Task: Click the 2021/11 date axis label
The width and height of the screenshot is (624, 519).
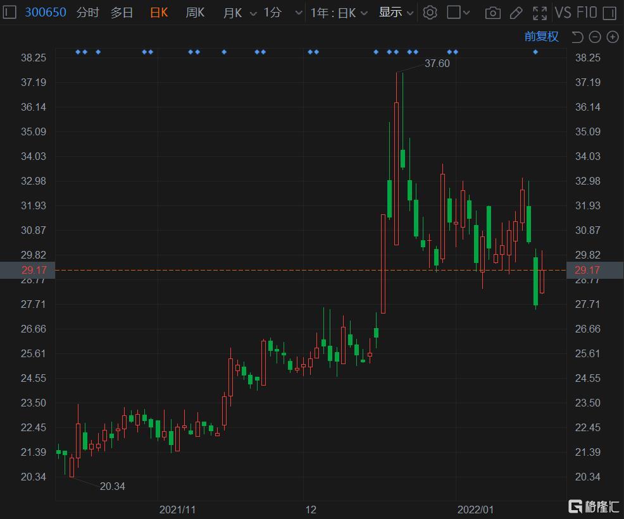Action: pos(177,510)
